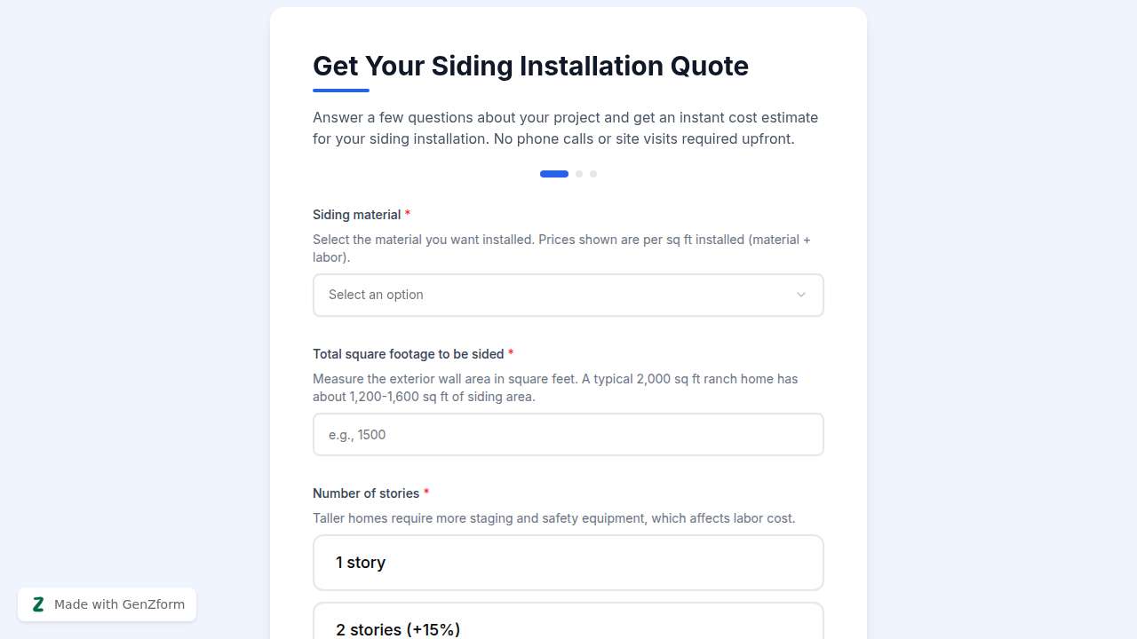The image size is (1137, 639).
Task: Click the instant cost estimate intro paragraph
Action: 565,128
